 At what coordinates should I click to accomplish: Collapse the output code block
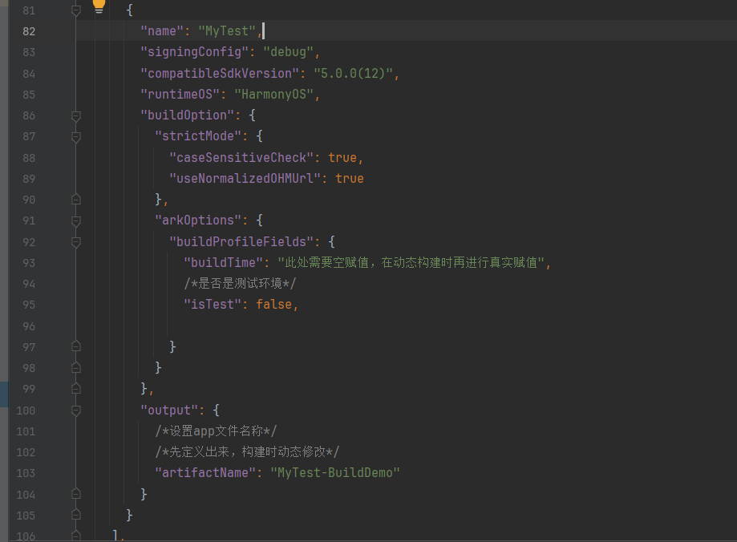(x=76, y=410)
